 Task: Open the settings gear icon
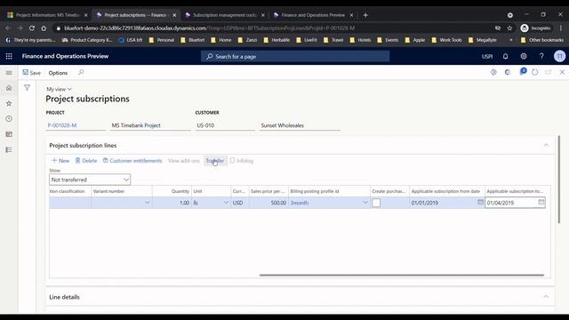524,56
